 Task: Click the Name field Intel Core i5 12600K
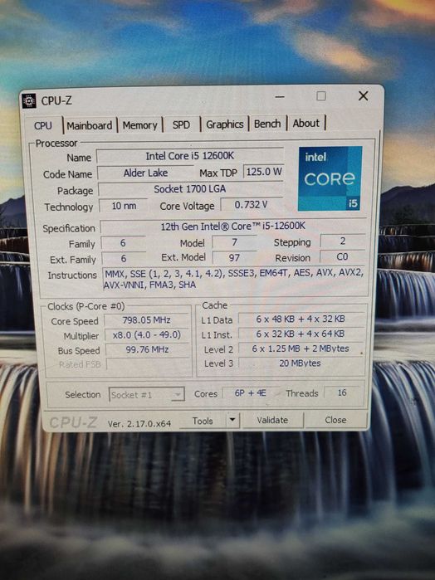pos(190,156)
